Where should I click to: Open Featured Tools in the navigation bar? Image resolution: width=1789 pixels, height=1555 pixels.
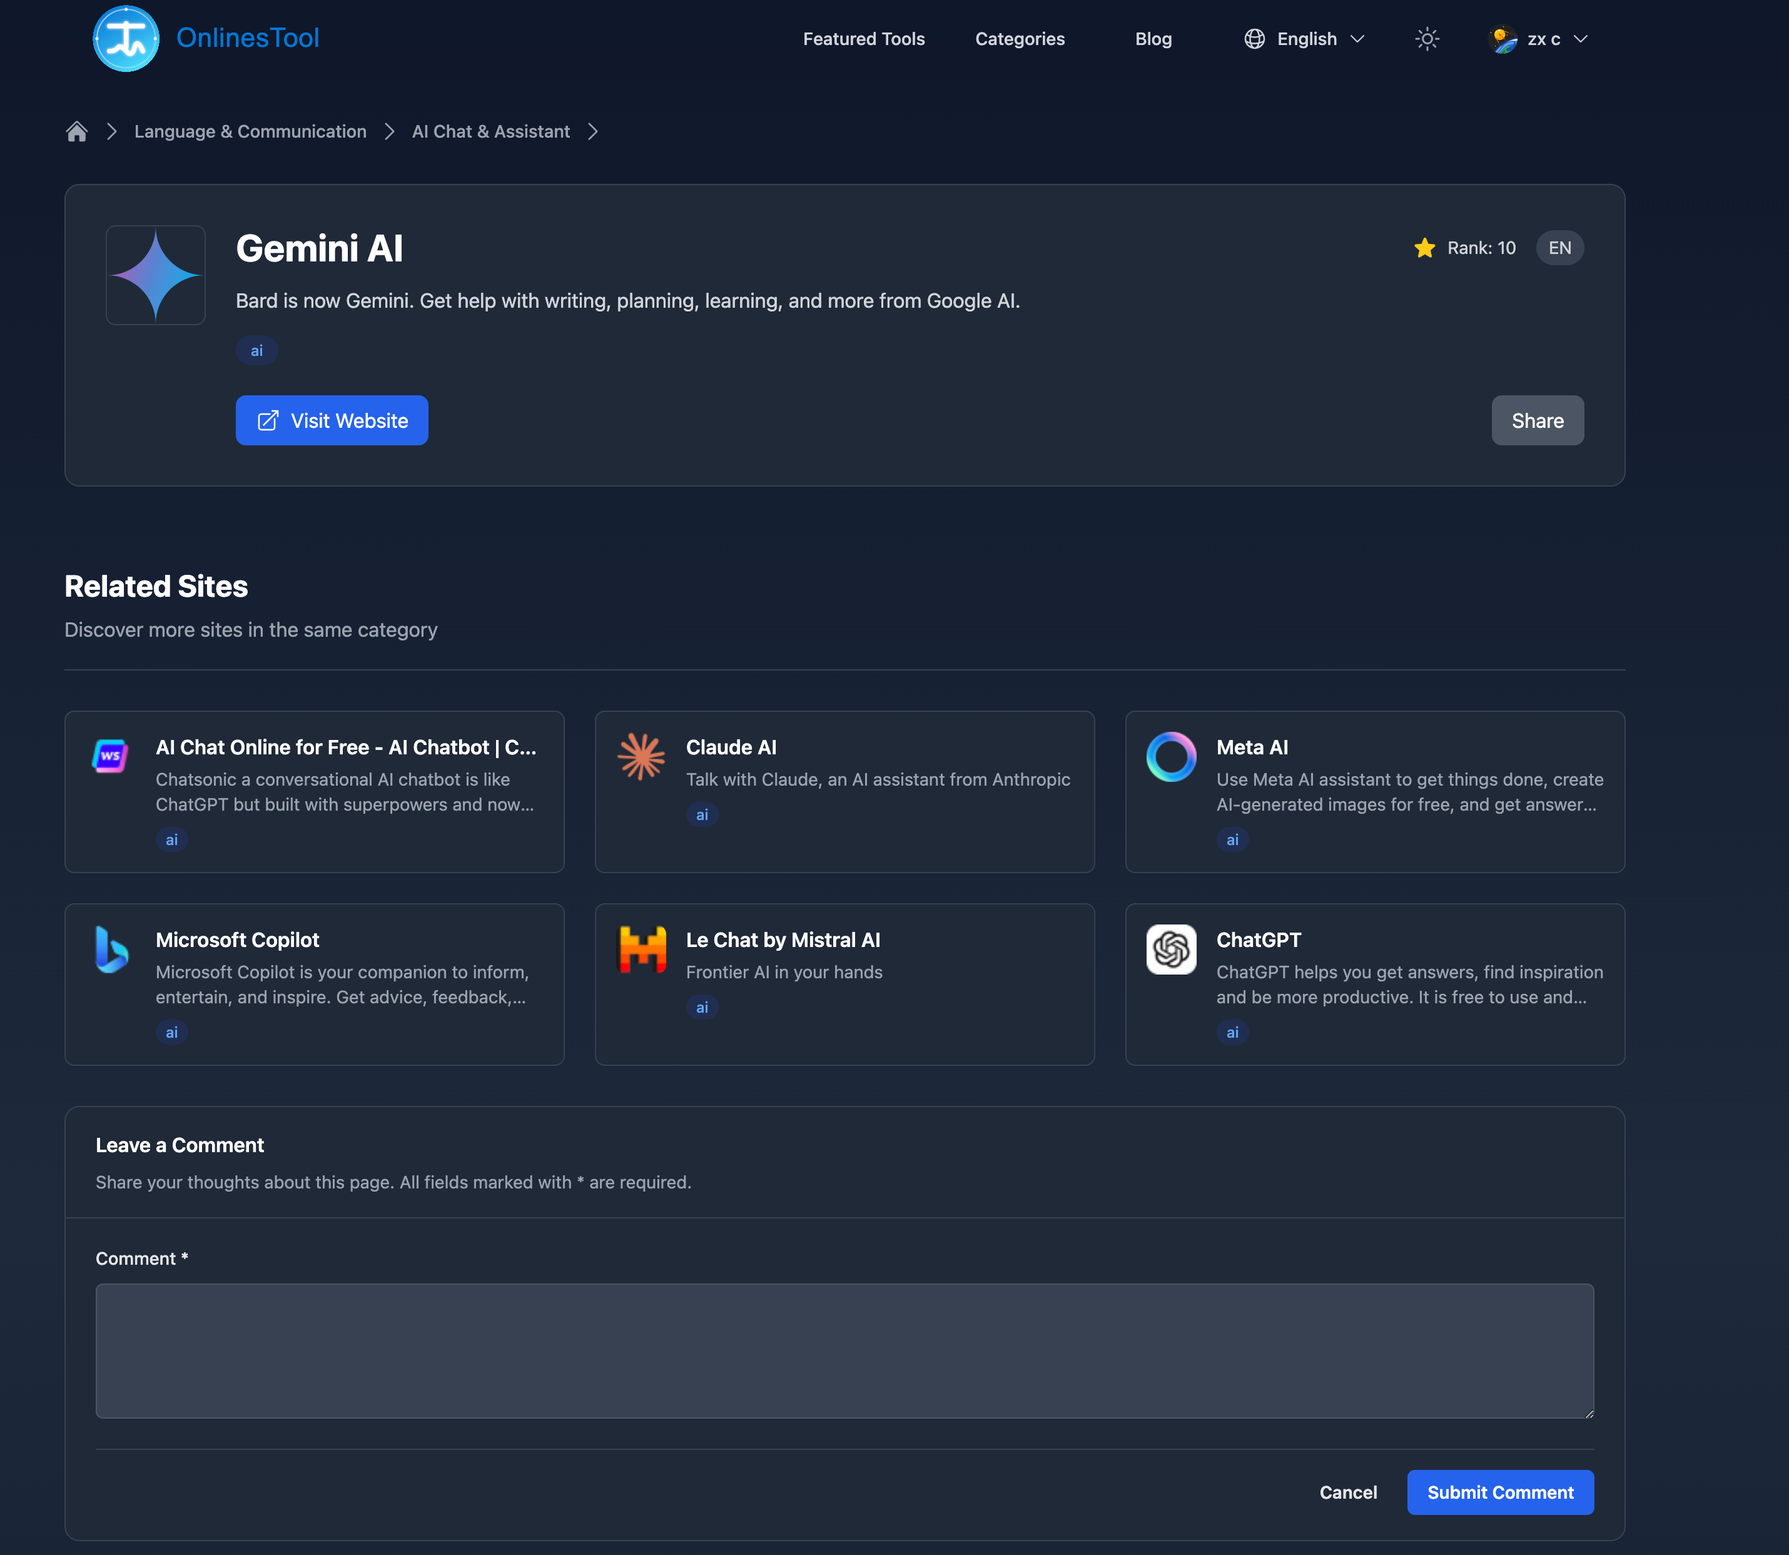863,39
